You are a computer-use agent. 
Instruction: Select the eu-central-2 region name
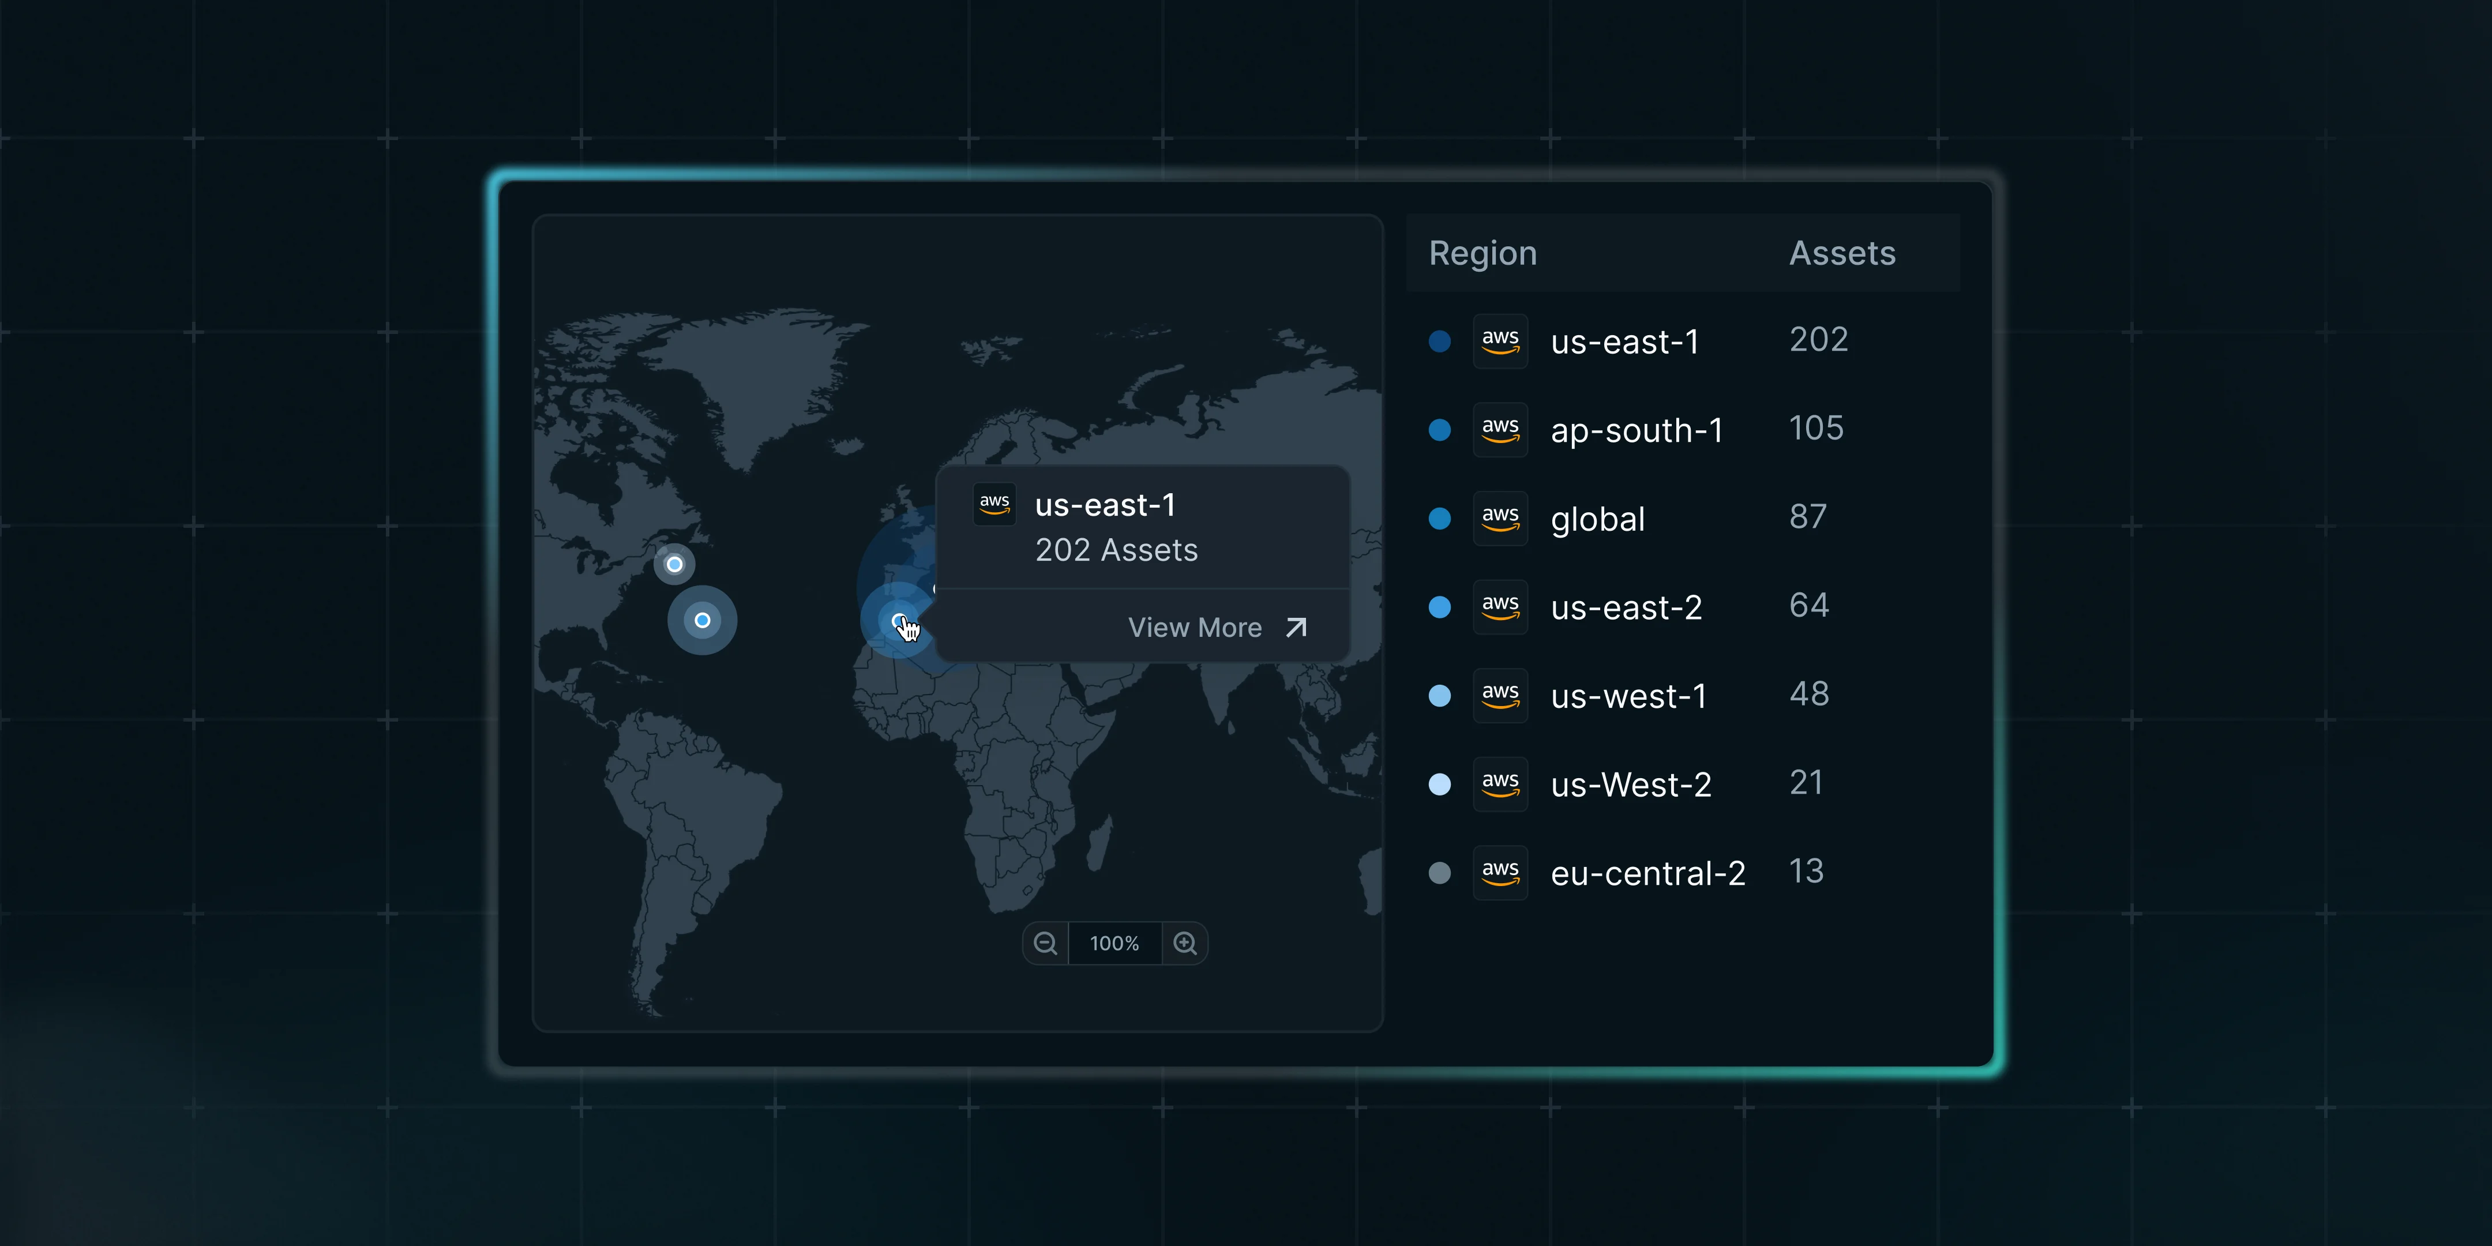click(1647, 873)
